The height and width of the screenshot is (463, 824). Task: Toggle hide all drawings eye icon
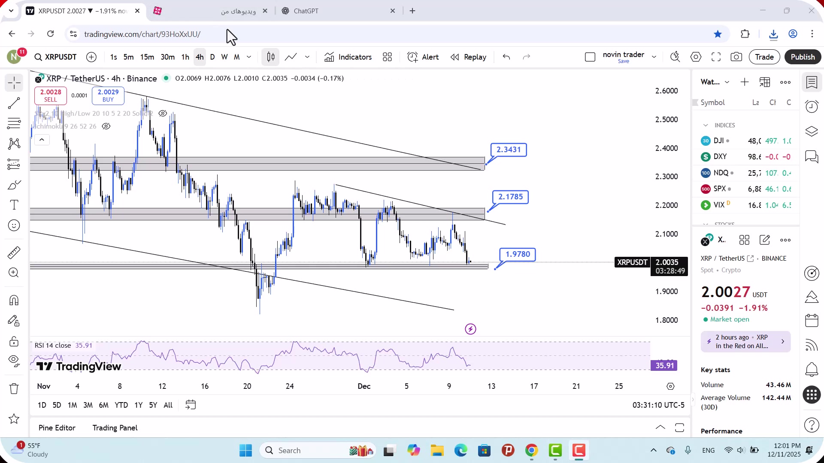(14, 361)
